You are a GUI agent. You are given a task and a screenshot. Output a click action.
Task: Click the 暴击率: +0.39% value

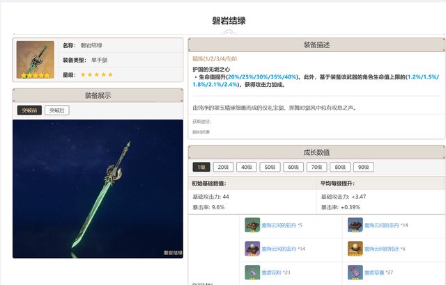coord(341,207)
